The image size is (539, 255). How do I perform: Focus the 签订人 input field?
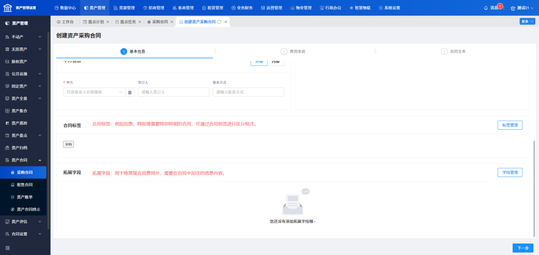[174, 92]
